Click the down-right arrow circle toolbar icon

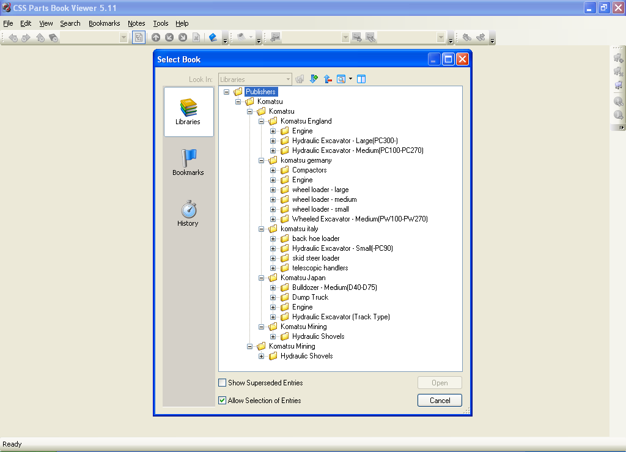pyautogui.click(x=183, y=37)
